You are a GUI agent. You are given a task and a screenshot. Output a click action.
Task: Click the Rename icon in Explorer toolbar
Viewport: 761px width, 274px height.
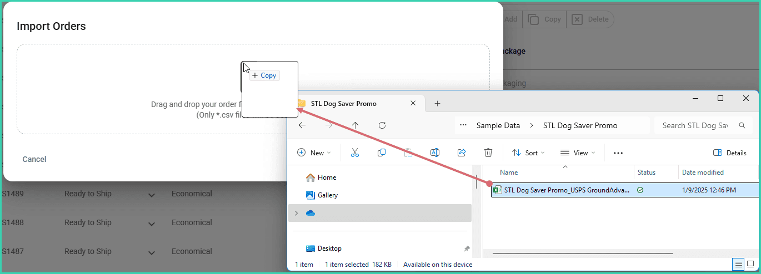coord(435,153)
